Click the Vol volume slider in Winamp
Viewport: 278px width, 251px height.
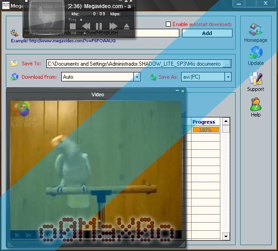(x=105, y=33)
